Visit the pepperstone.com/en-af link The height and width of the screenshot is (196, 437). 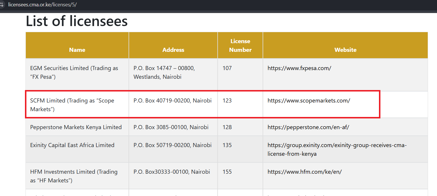(308, 127)
